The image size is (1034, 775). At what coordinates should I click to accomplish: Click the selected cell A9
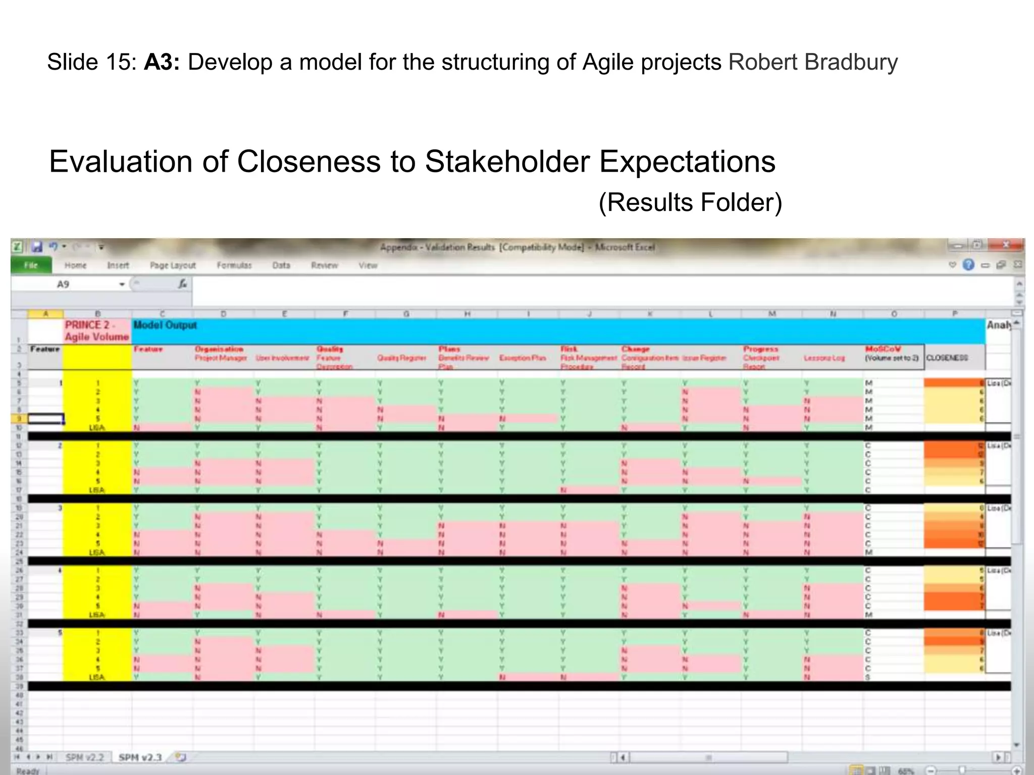pyautogui.click(x=45, y=419)
